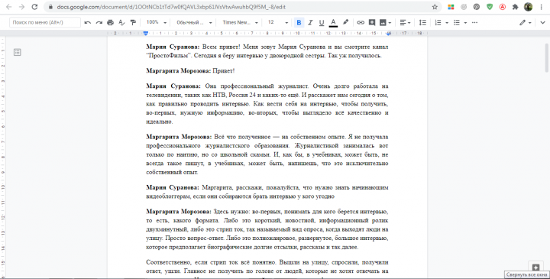Viewport: 550px width, 279px height.
Task: Open the Chrome profile avatar
Action: (529, 7)
